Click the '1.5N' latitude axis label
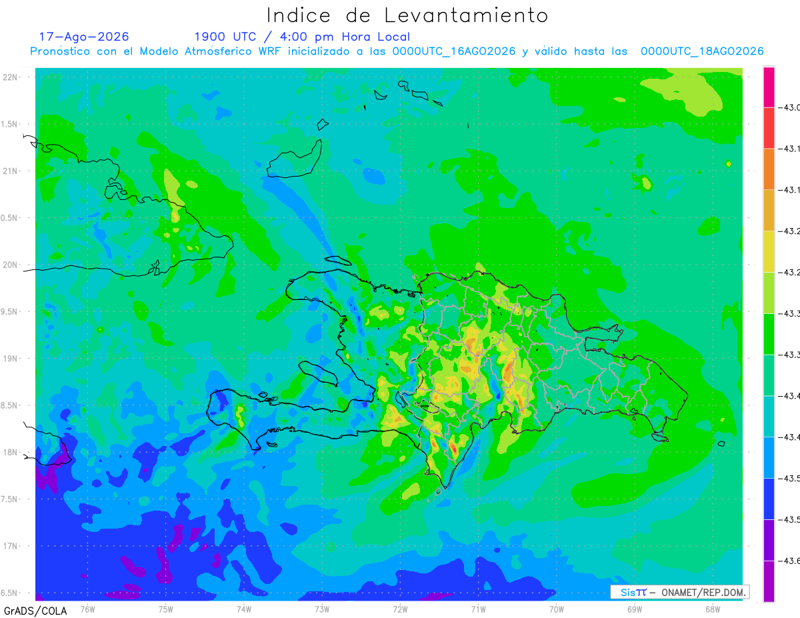This screenshot has width=800, height=618. (9, 125)
